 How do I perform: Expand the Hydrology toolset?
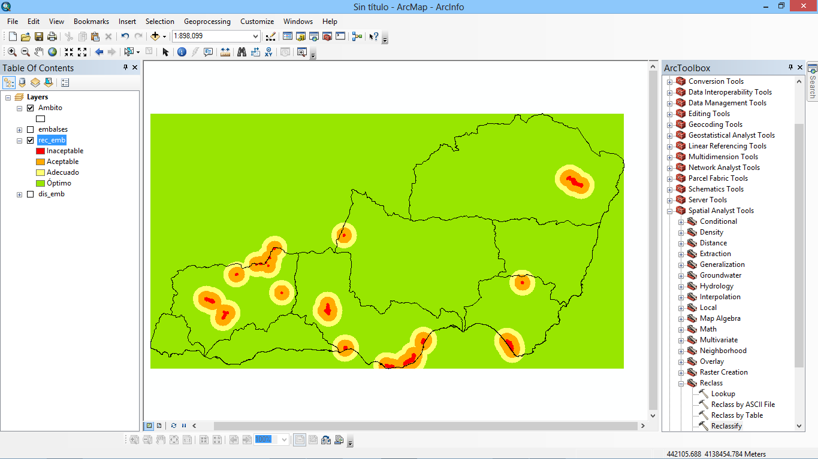point(681,286)
